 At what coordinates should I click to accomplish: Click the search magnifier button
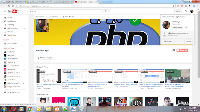(x=106, y=11)
